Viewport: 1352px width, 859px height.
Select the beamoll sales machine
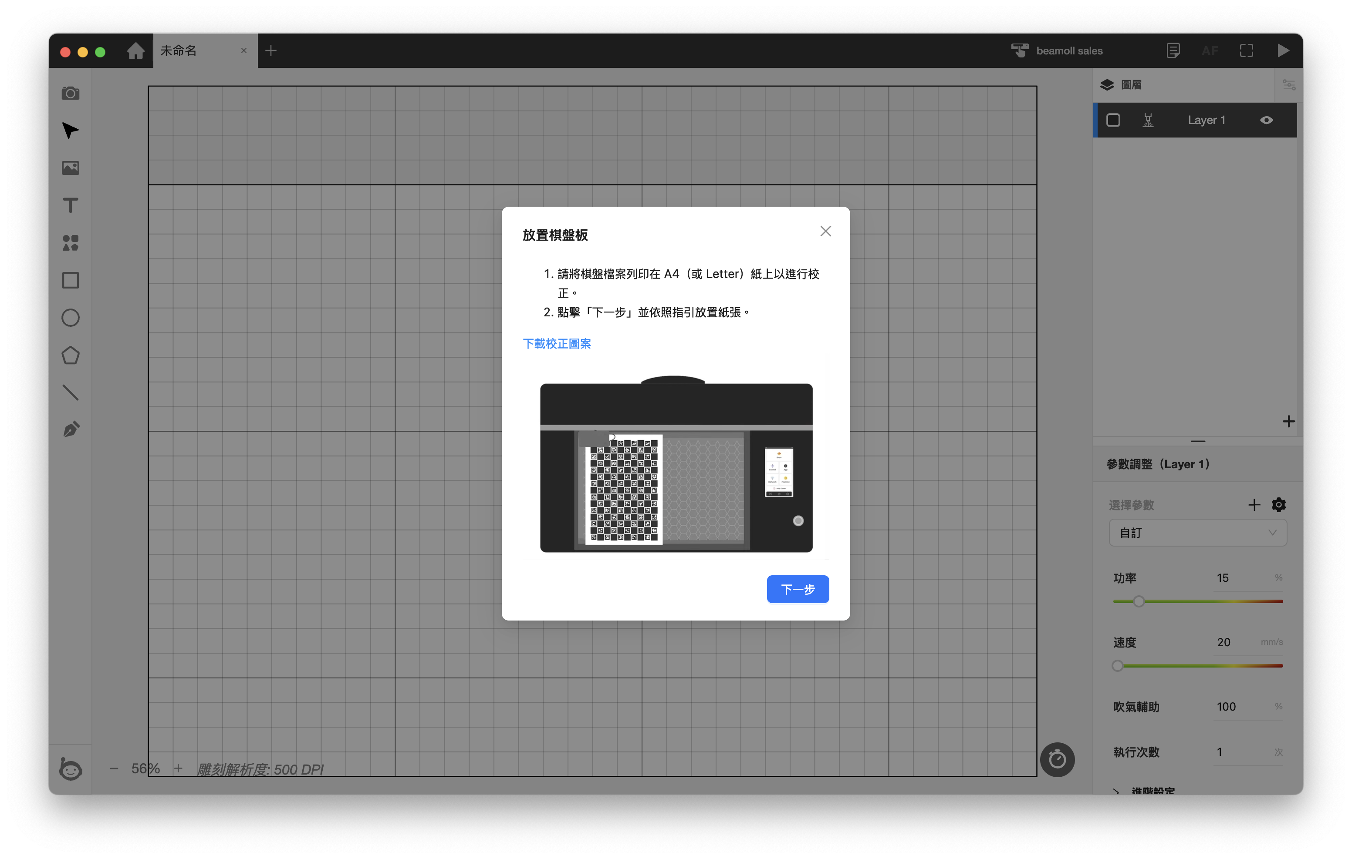click(x=1057, y=50)
